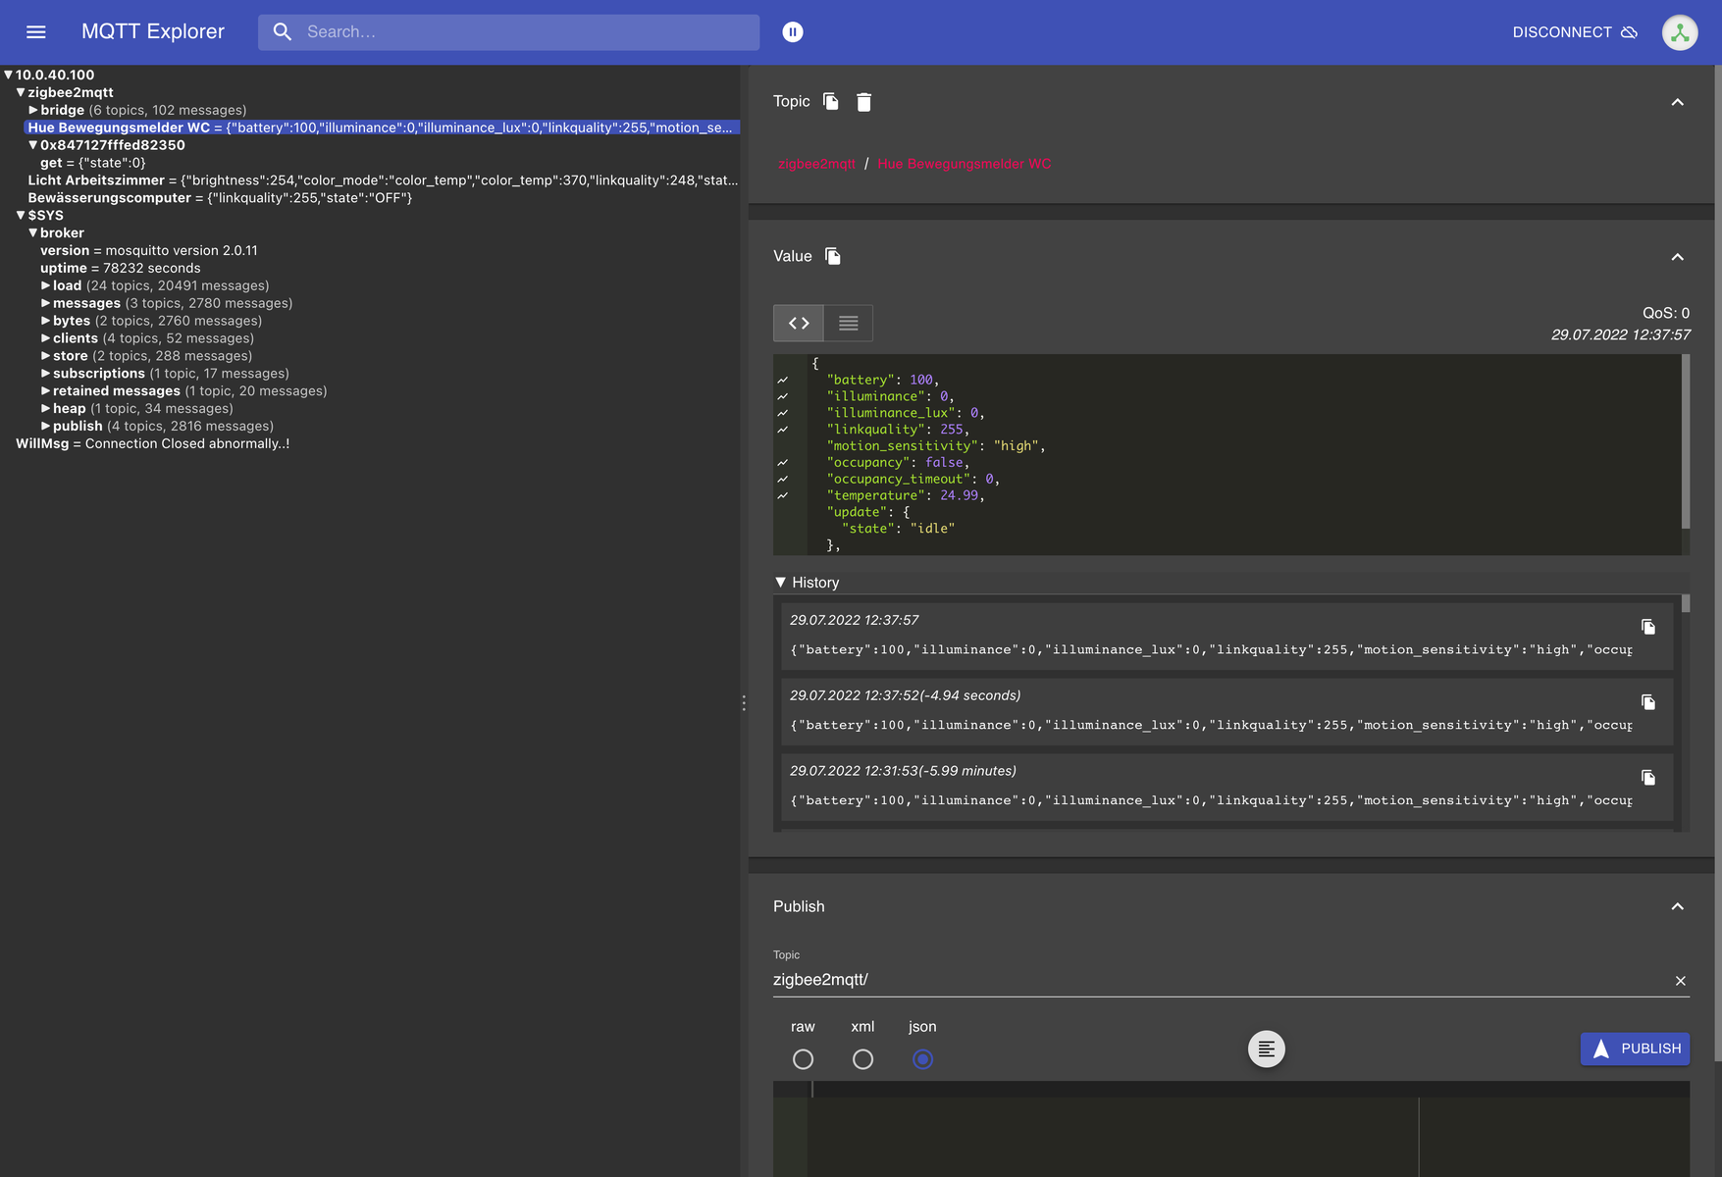Screen dimensions: 1722x1177
Task: Collapse the $SYS topic tree
Action: click(21, 216)
